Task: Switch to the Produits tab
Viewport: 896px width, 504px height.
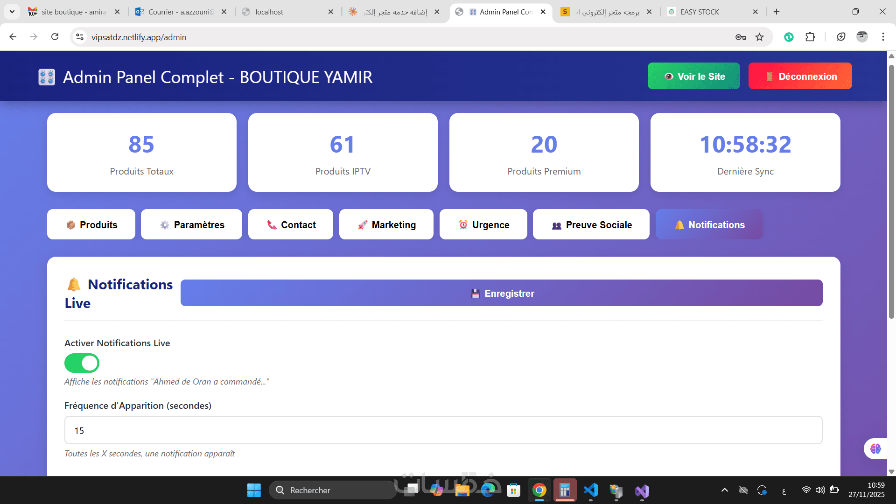Action: coord(91,224)
